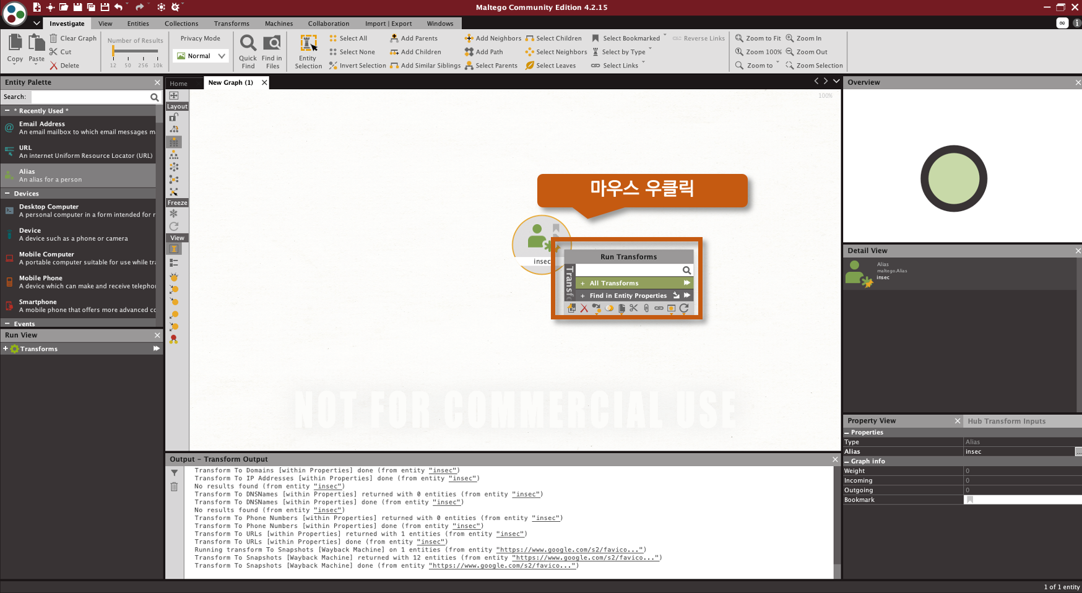The width and height of the screenshot is (1082, 593).
Task: Click the Maltego application logo button
Action: [x=14, y=14]
